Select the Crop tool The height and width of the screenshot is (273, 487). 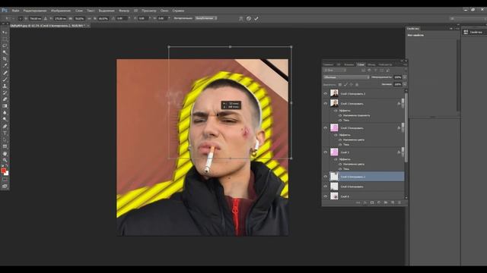(5, 59)
